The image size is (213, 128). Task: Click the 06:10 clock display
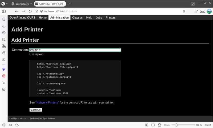(208, 125)
